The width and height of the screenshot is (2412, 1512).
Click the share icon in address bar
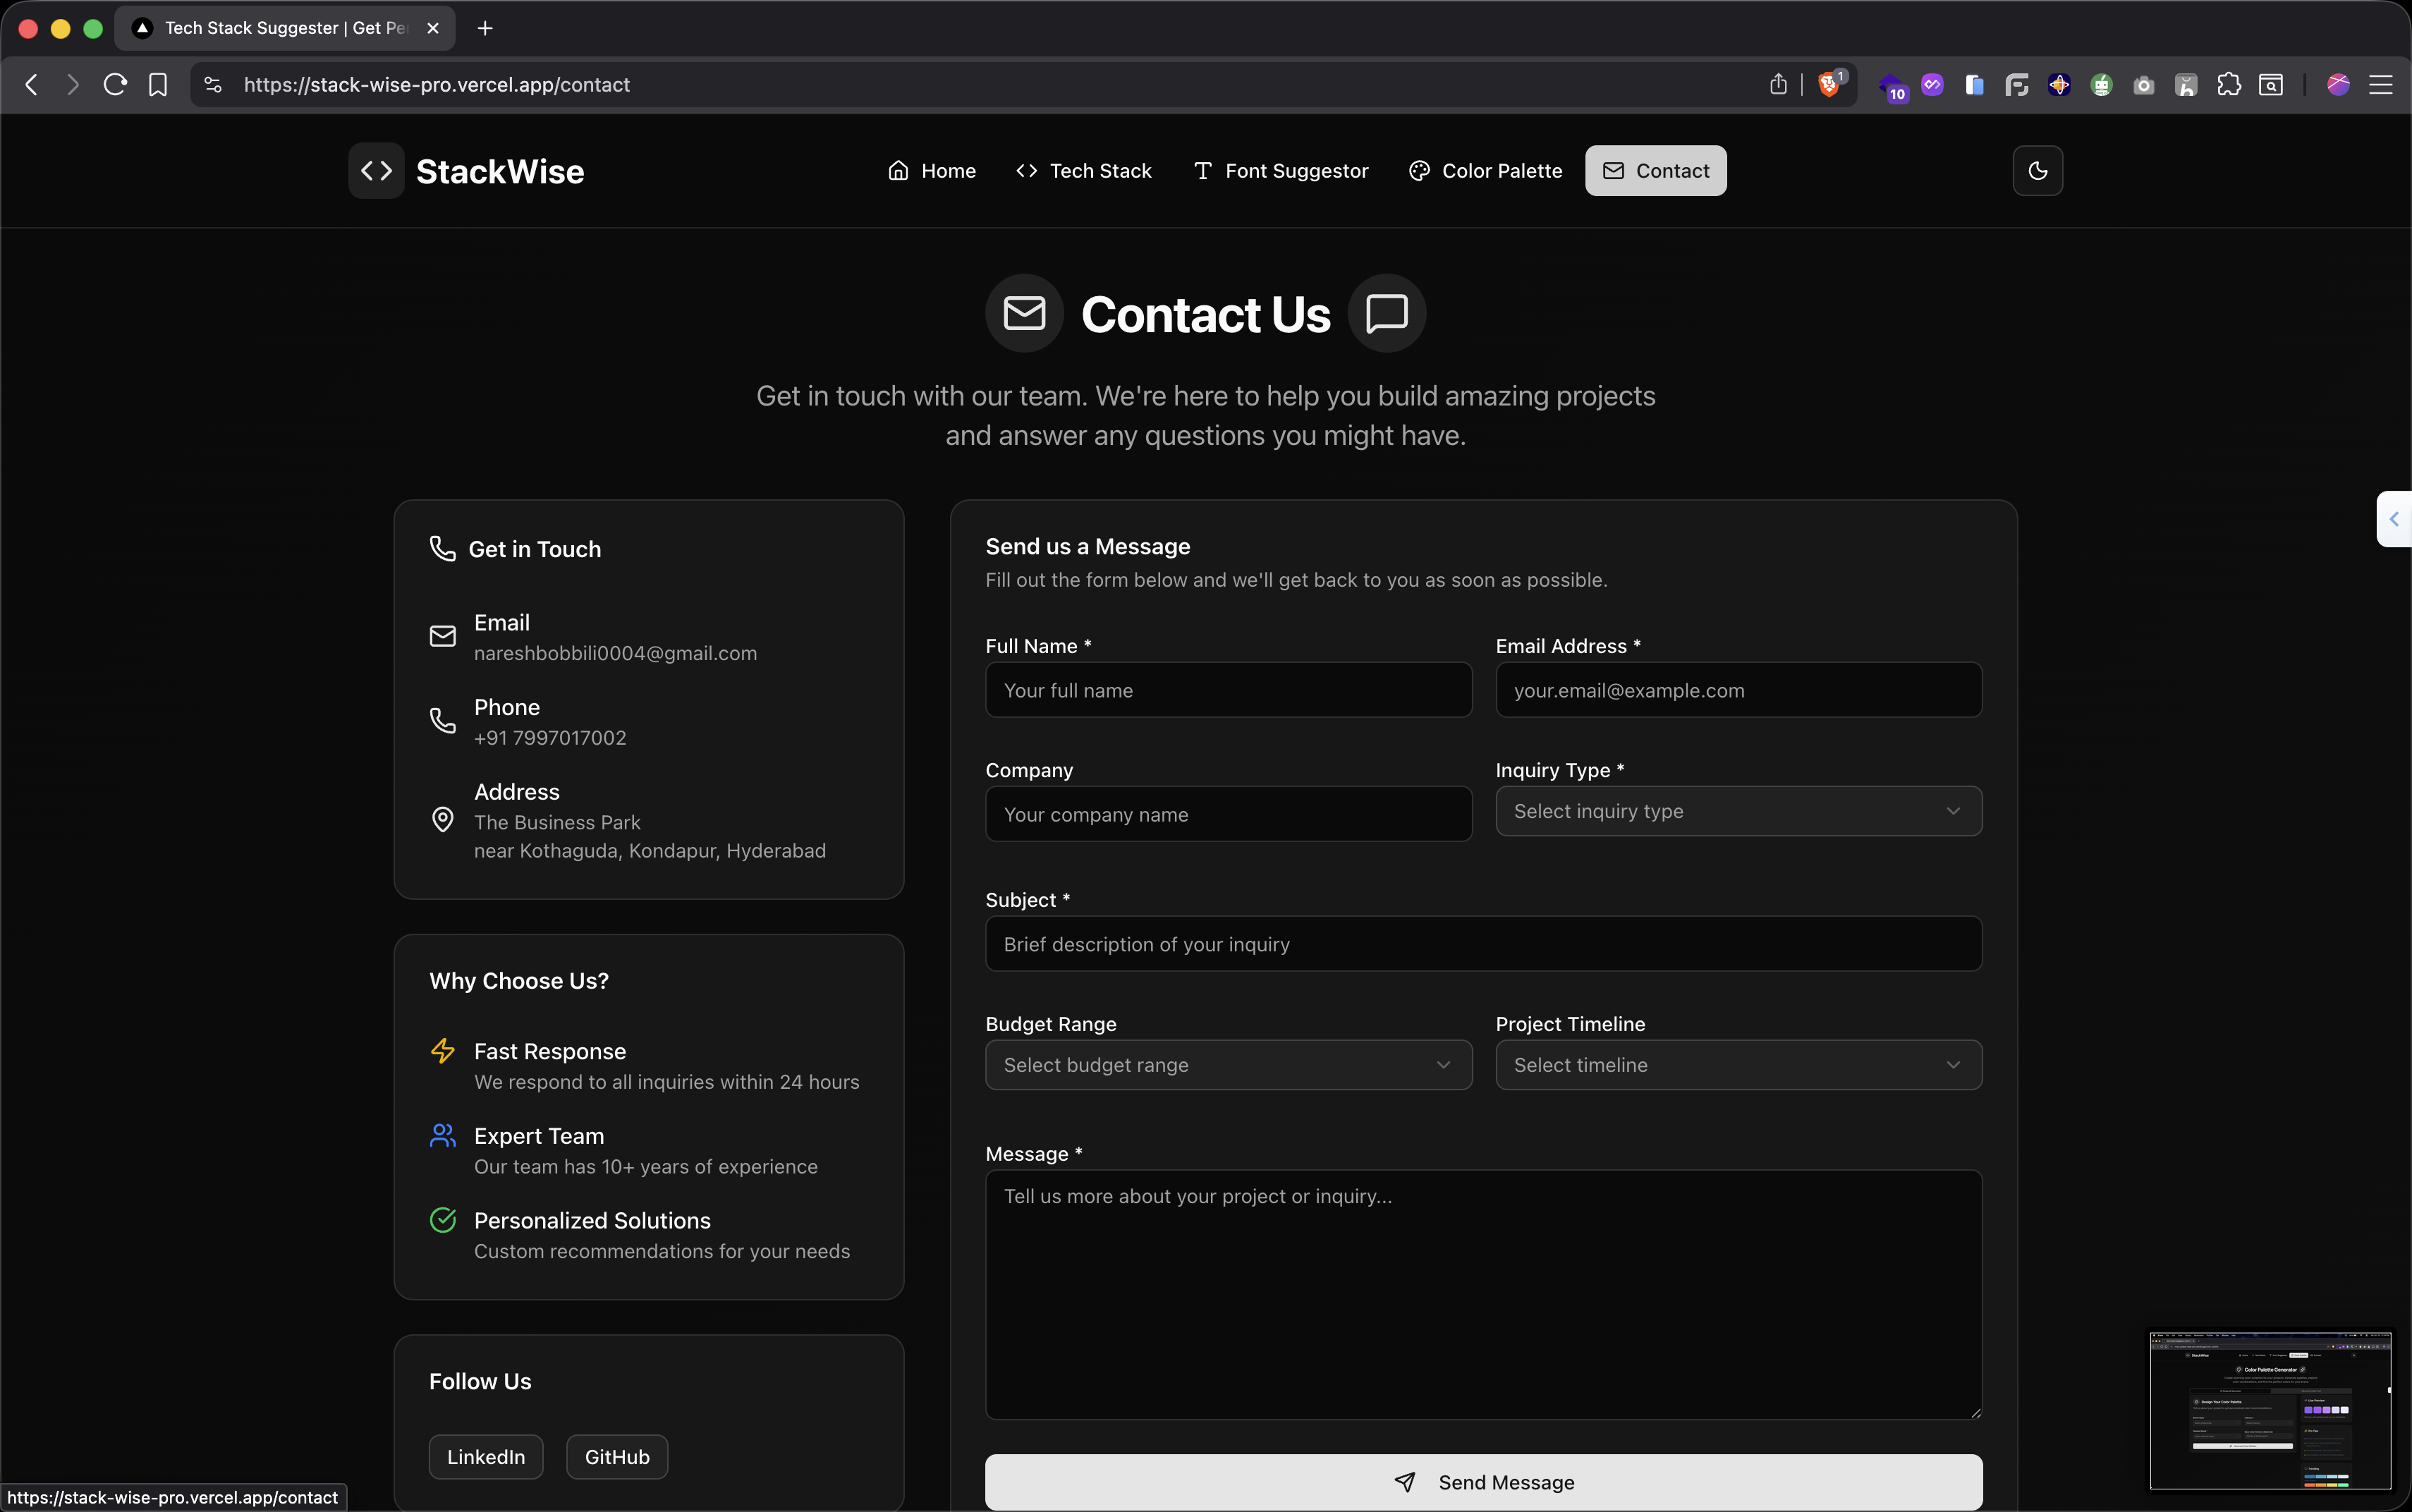(x=1778, y=85)
